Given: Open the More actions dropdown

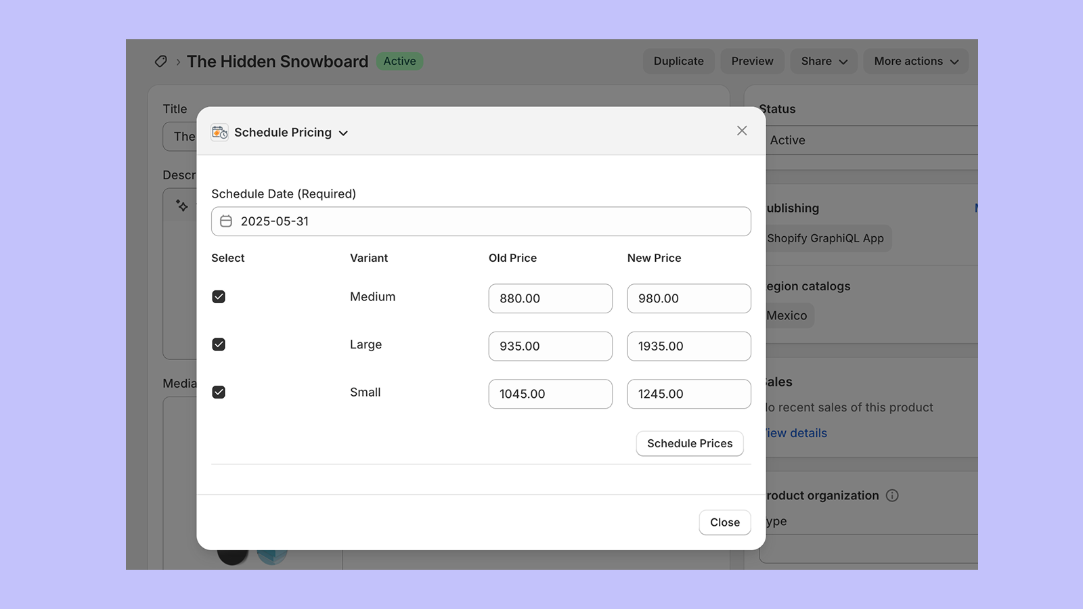Looking at the screenshot, I should (915, 61).
